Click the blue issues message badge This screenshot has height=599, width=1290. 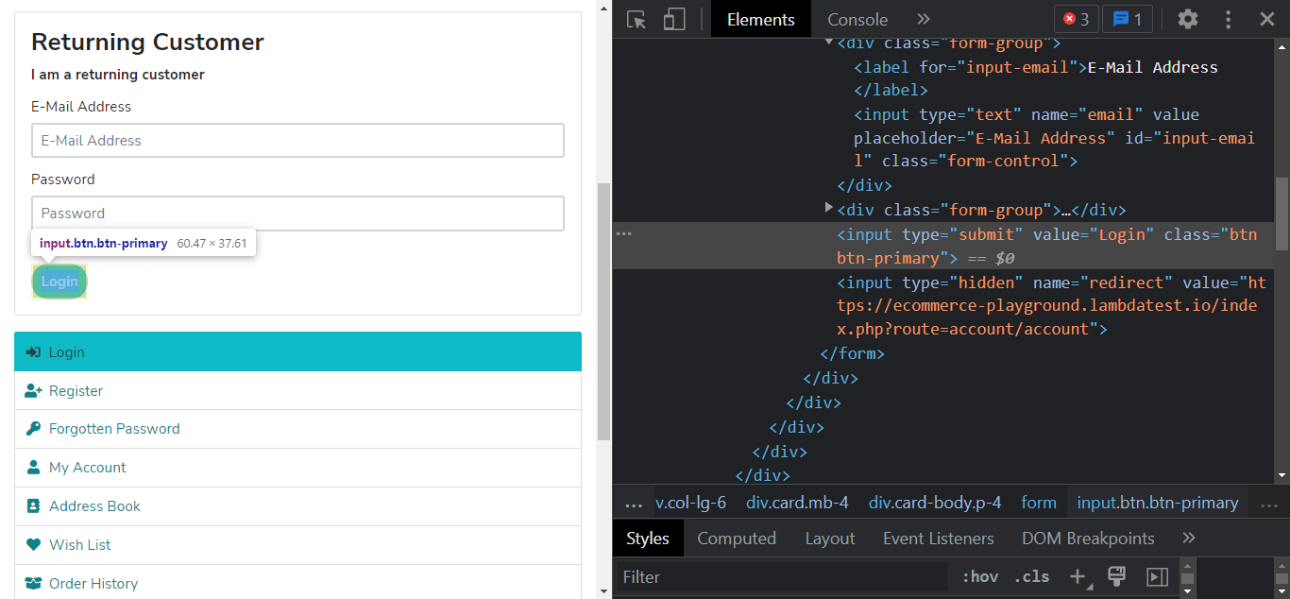click(x=1128, y=19)
